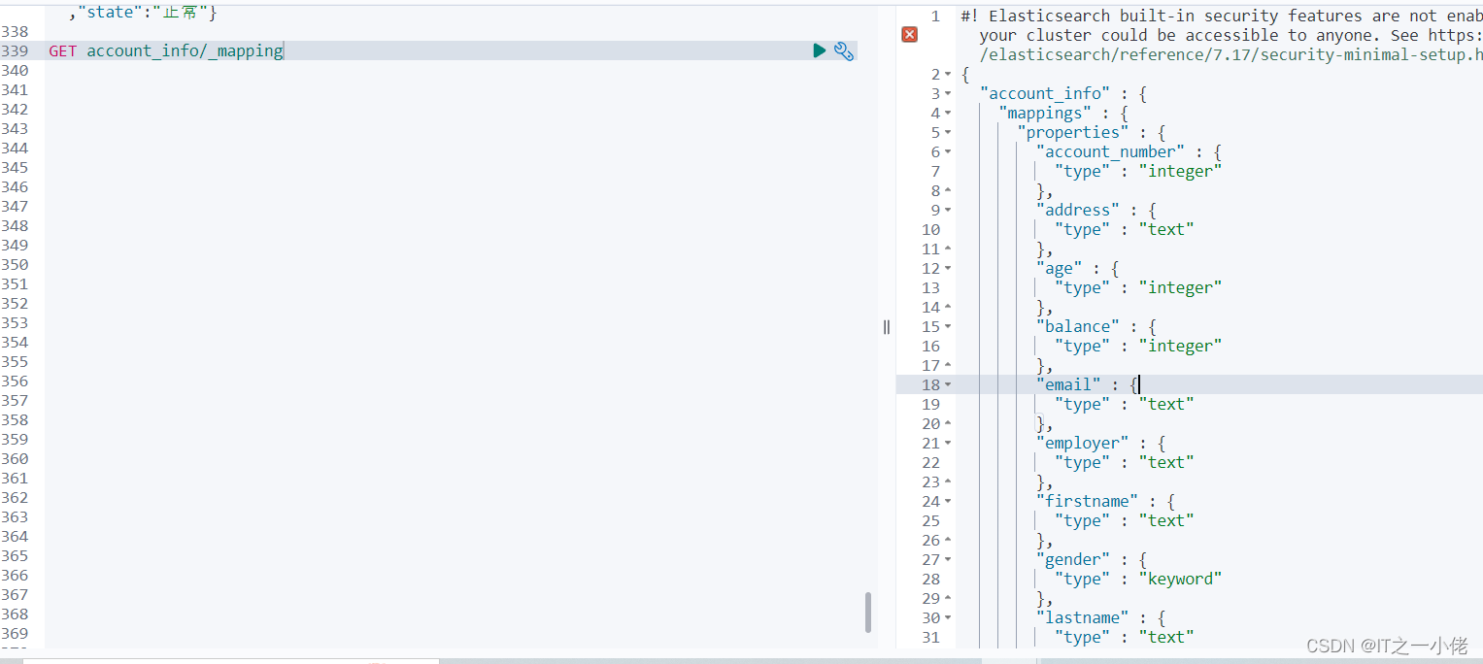Collapse the balance block at line 15
1483x664 pixels.
[x=946, y=326]
